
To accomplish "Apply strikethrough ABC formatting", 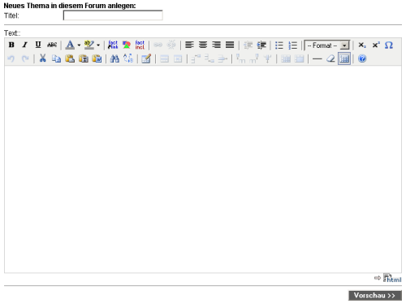I will [52, 45].
